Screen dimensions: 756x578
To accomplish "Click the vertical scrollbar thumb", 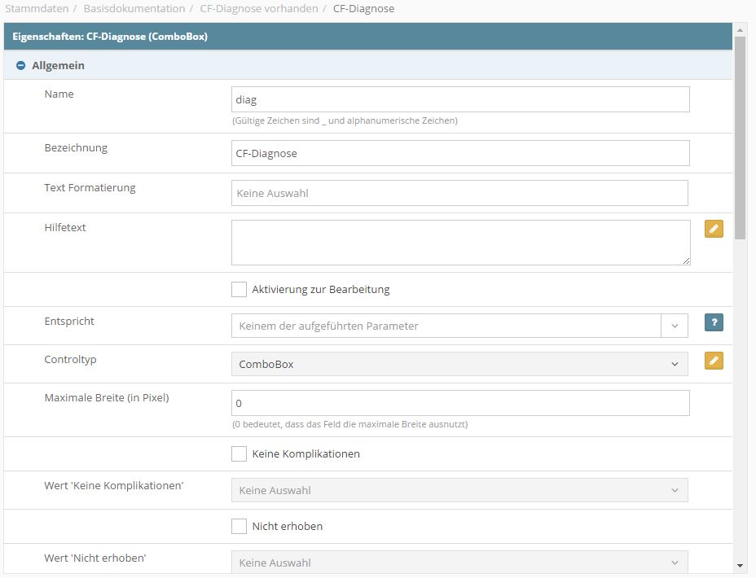I will pos(740,138).
